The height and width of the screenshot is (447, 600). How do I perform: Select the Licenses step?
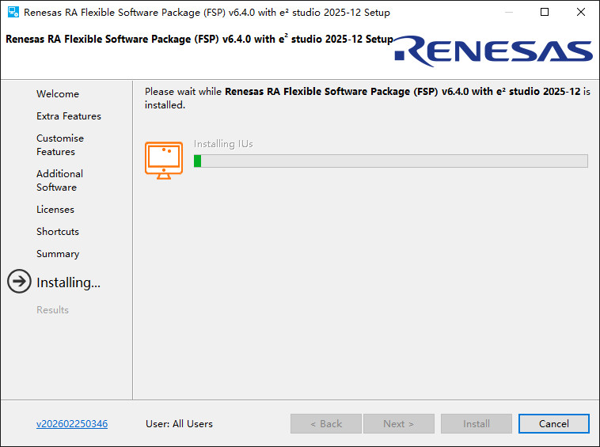(x=55, y=210)
